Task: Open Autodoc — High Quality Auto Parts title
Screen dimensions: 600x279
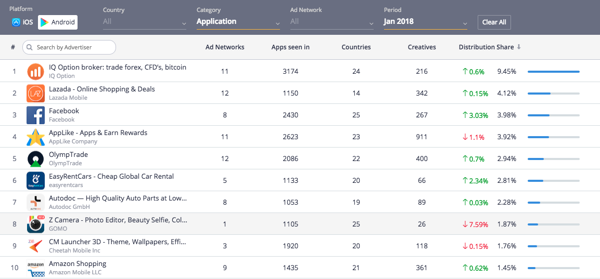Action: point(118,198)
